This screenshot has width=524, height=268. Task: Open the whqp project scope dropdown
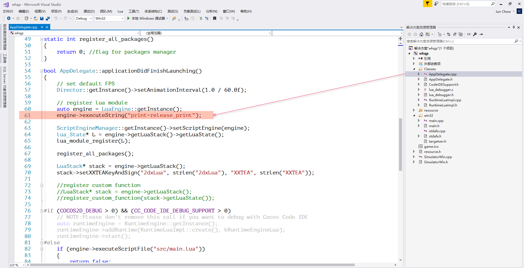point(75,33)
